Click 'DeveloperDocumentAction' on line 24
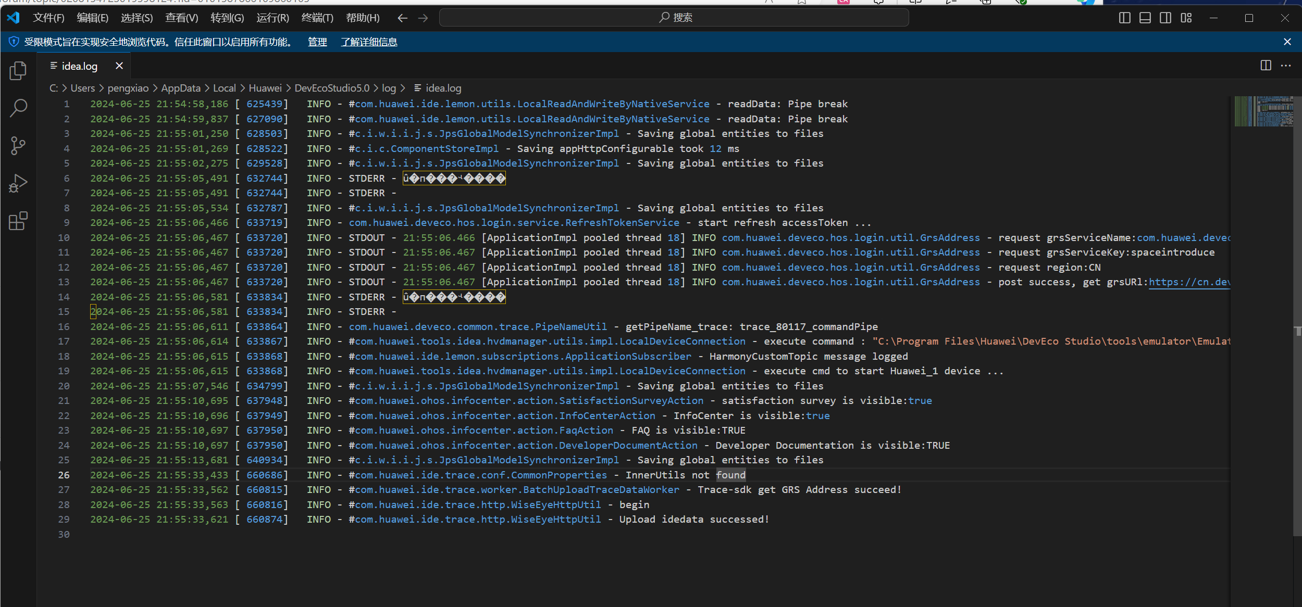The image size is (1302, 607). [x=628, y=445]
